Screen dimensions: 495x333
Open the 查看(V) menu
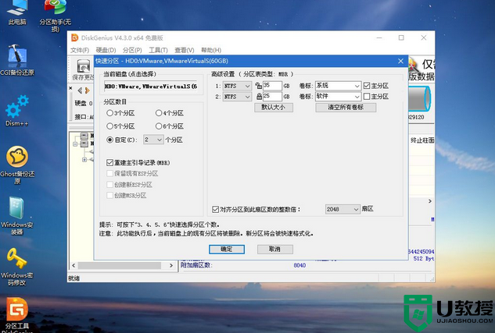185,51
